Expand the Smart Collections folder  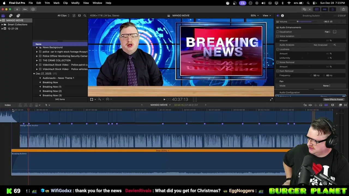coord(2,24)
